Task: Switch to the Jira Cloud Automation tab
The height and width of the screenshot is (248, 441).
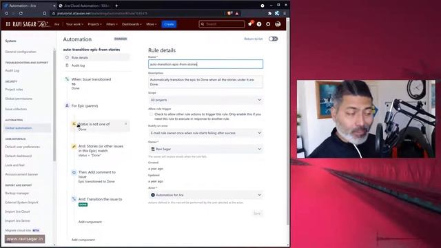Action: point(84,6)
